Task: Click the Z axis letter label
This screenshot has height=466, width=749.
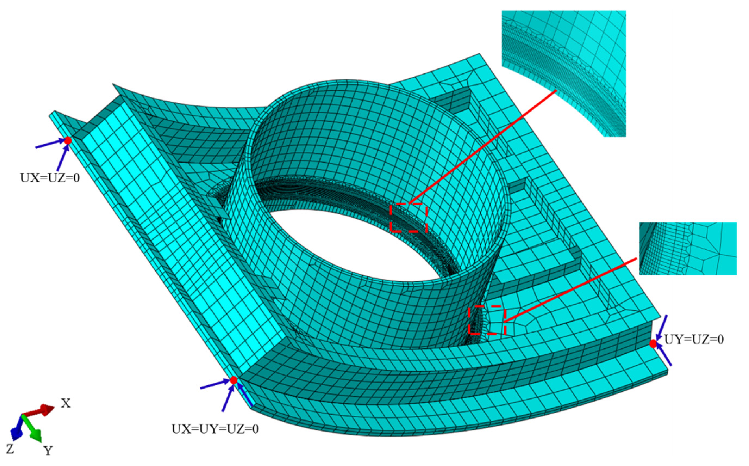Action: (x=10, y=449)
